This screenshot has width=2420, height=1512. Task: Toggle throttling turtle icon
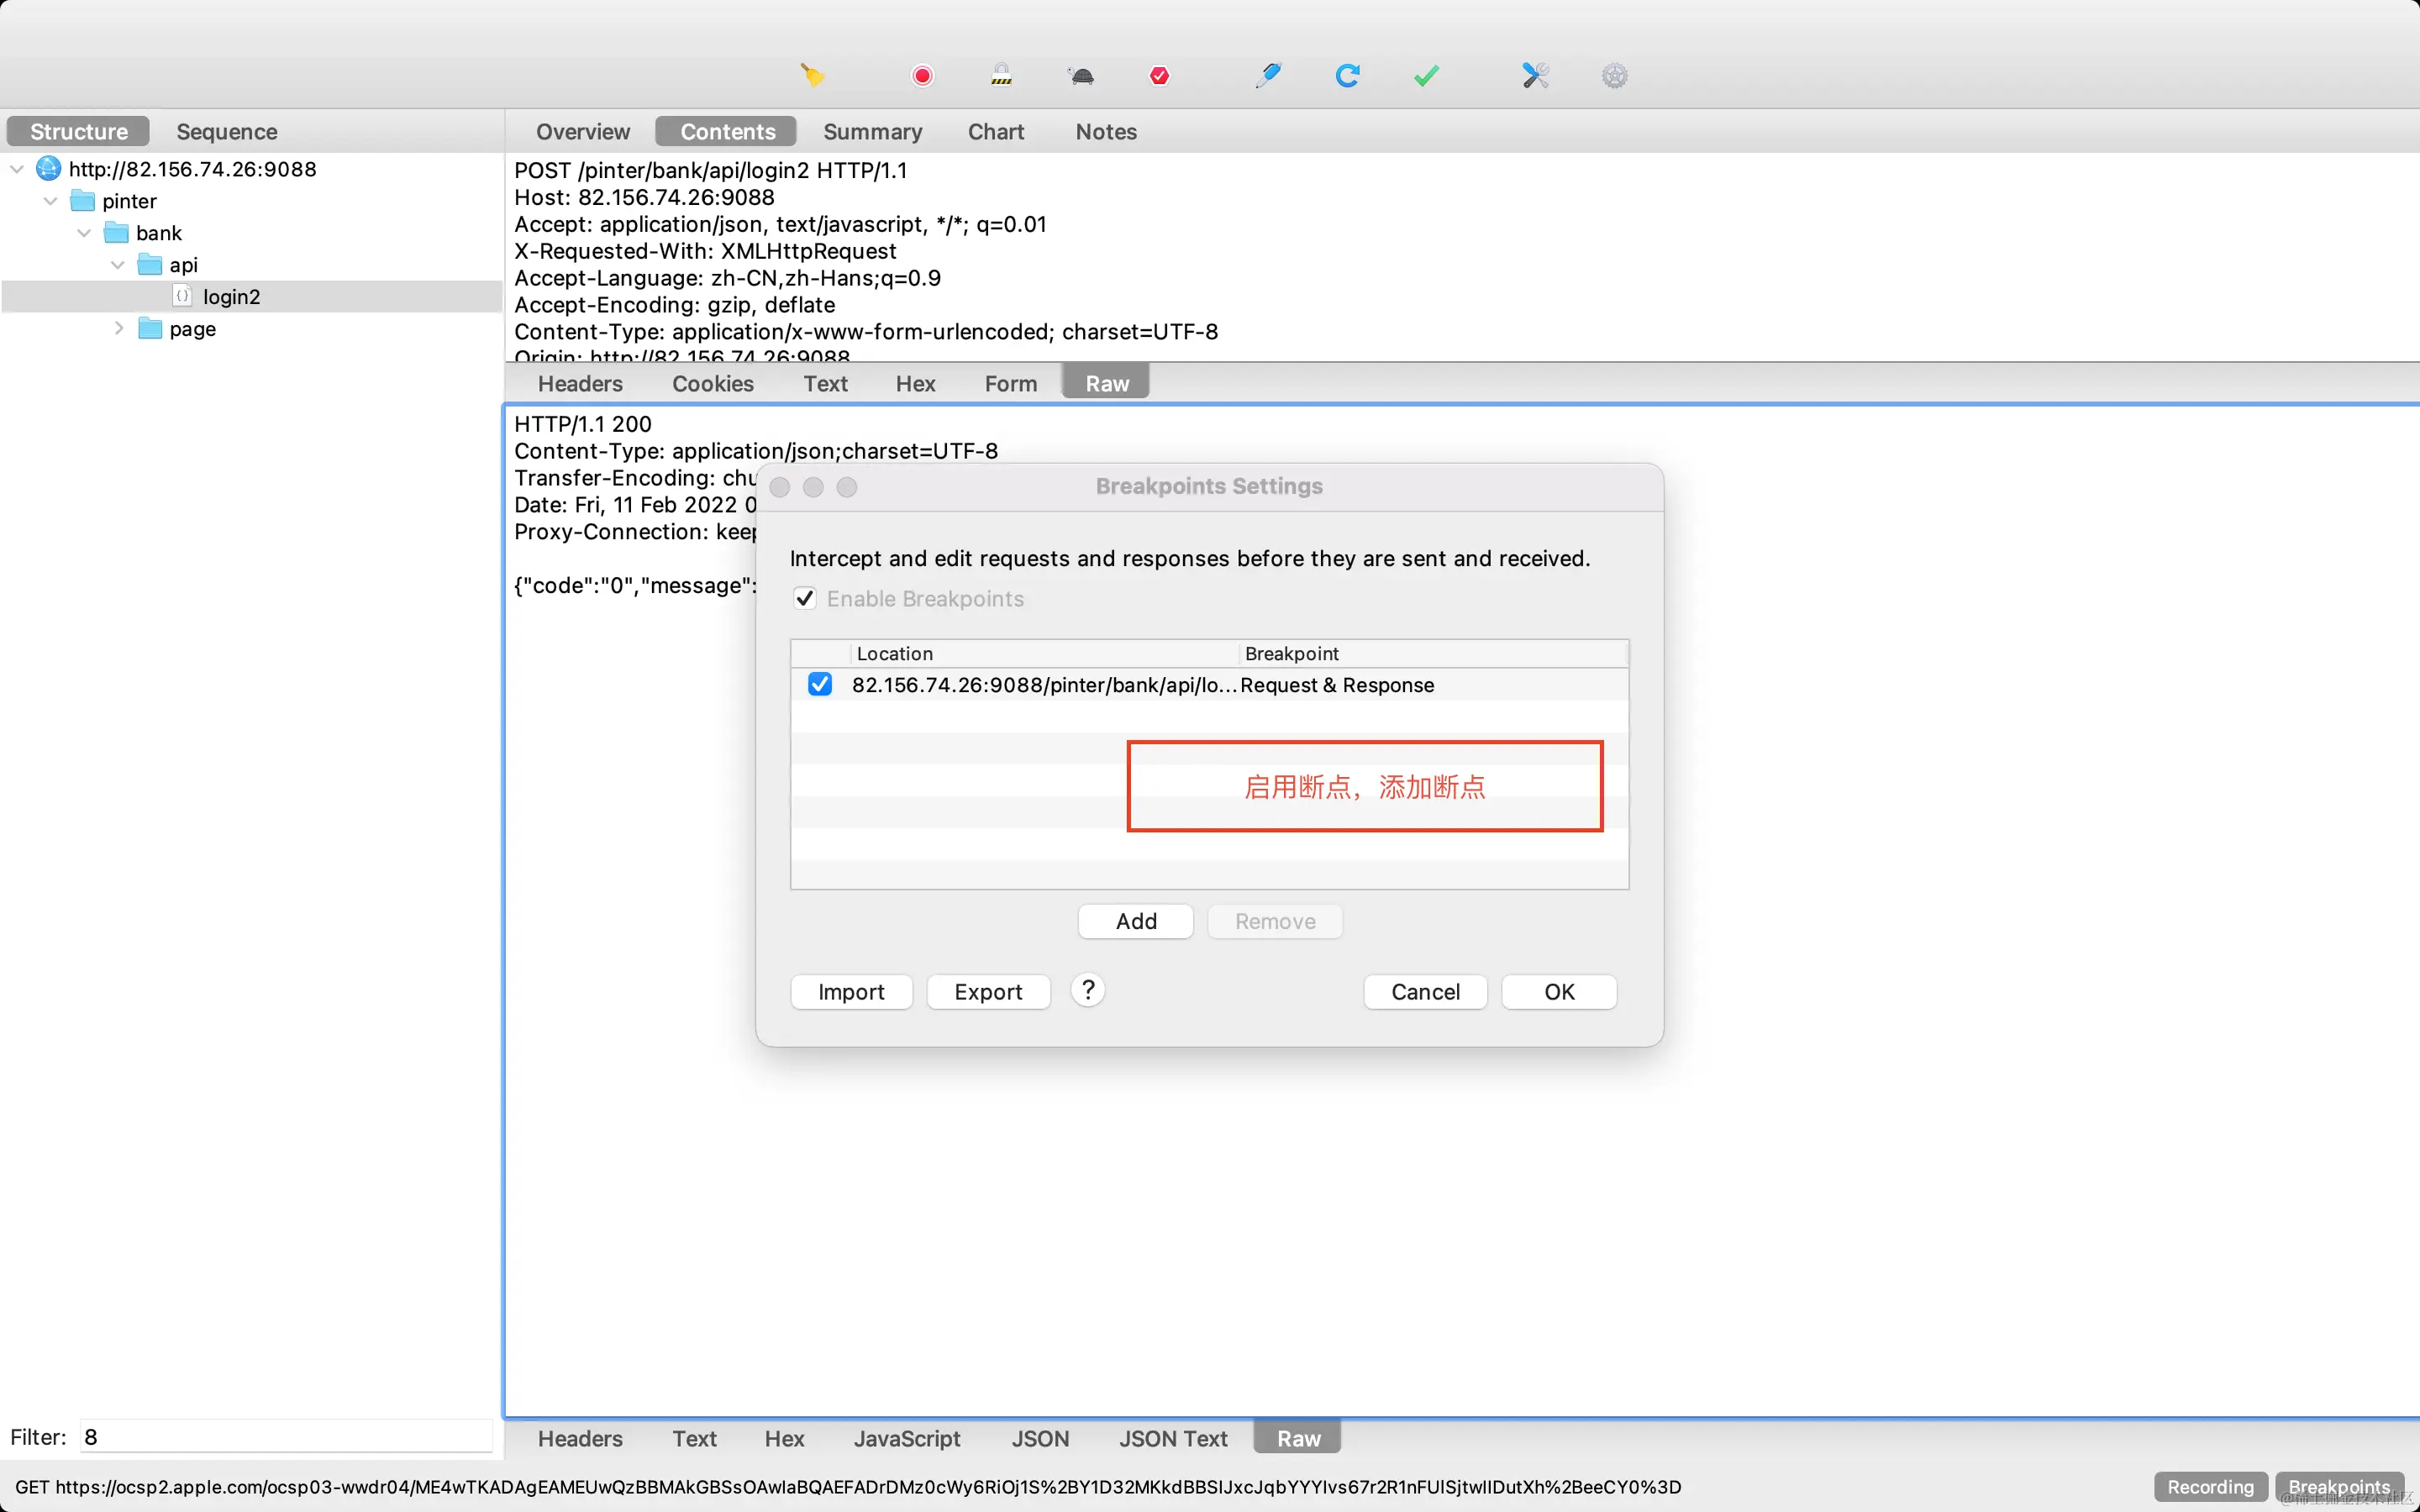pos(1081,76)
